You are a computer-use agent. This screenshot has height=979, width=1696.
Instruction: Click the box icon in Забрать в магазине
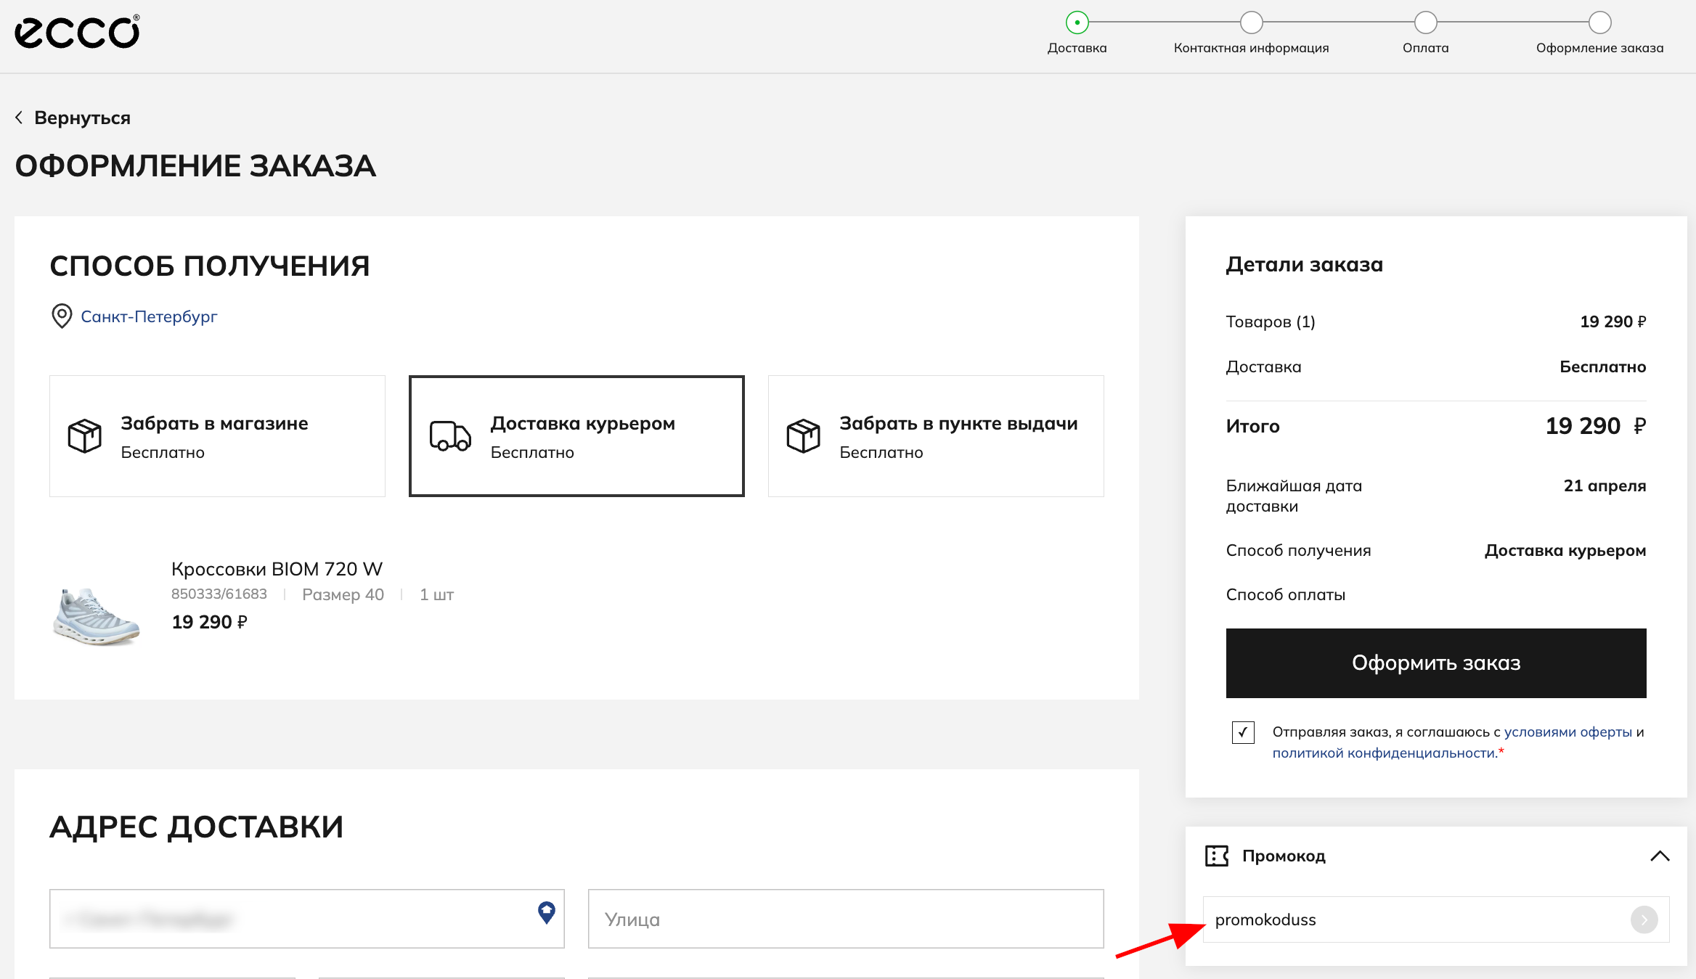click(x=85, y=436)
